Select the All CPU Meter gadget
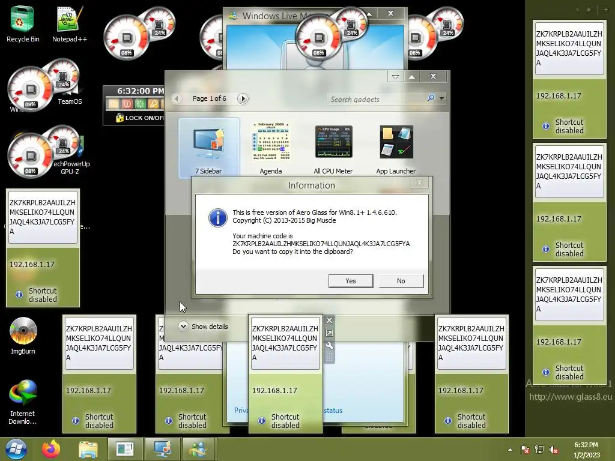This screenshot has height=461, width=615. point(333,149)
